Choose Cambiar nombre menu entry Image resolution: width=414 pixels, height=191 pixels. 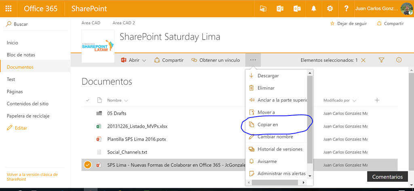coord(275,136)
